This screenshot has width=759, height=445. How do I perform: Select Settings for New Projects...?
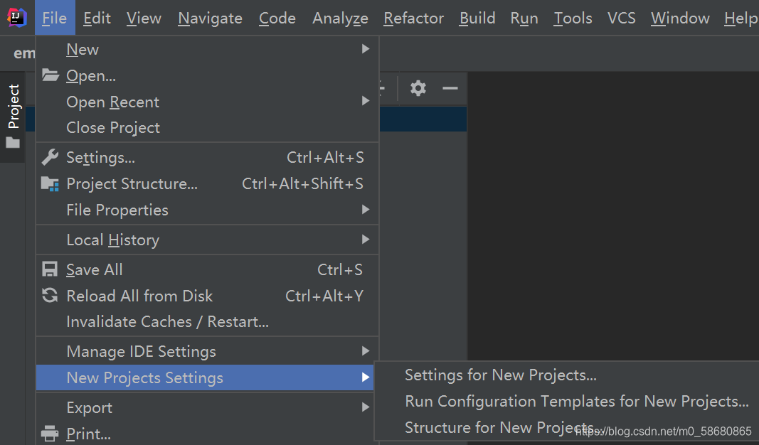click(x=501, y=375)
